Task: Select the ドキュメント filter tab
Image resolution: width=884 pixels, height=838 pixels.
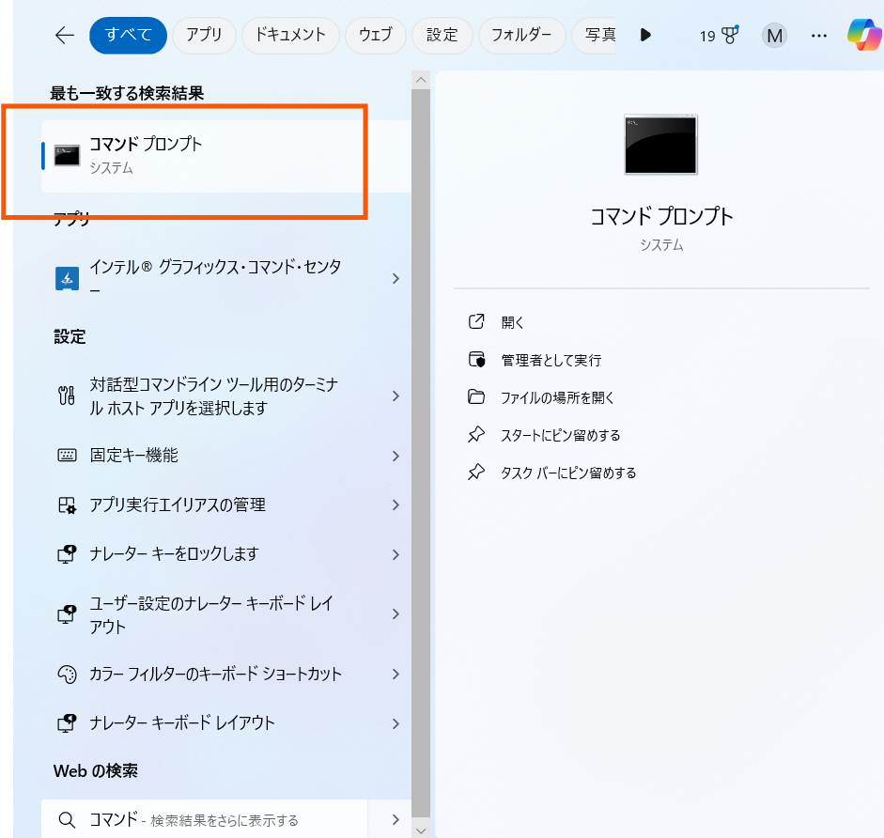Action: coord(290,36)
